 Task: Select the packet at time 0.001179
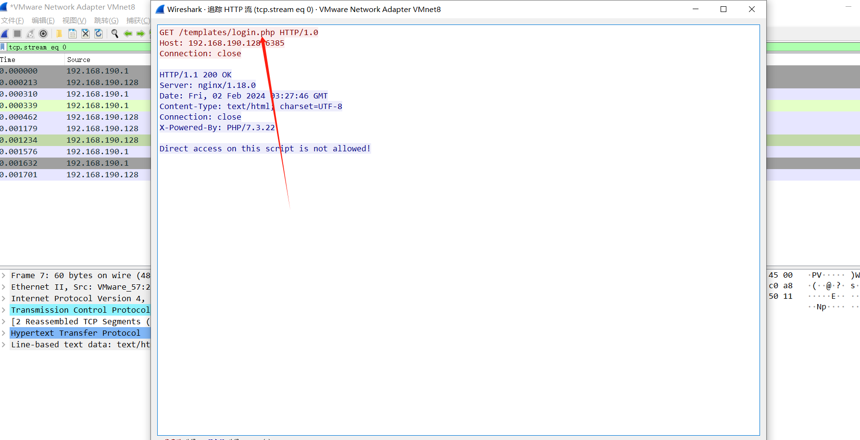(75, 128)
